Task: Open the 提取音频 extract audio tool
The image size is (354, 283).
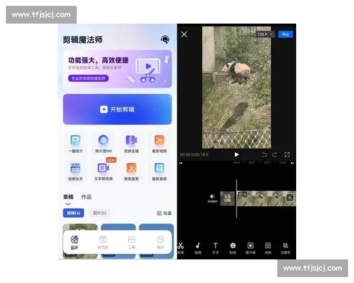Action: [x=159, y=172]
